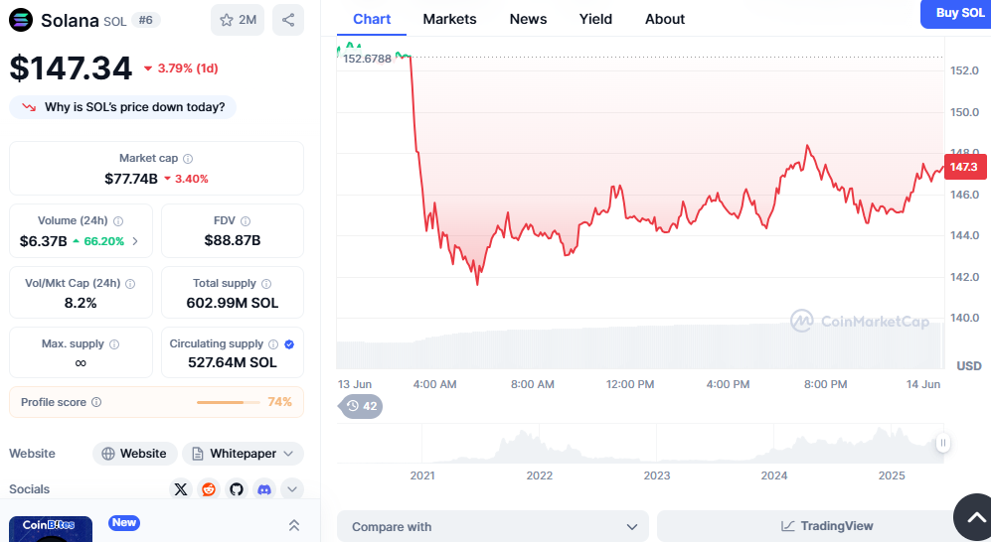Click Why is SOL's price down today
The image size is (991, 542).
coord(123,107)
